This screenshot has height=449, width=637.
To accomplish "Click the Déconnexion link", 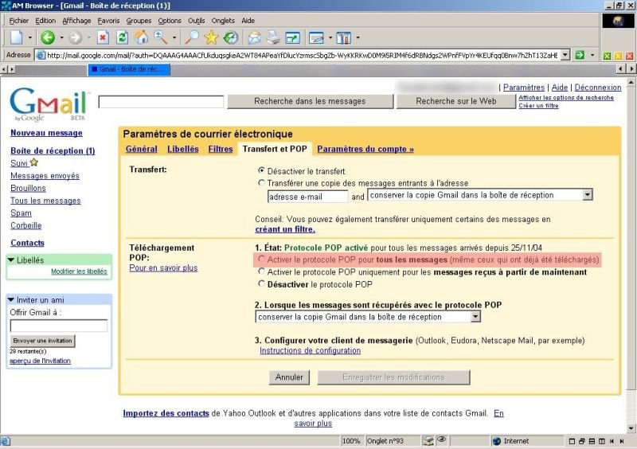I will (598, 88).
